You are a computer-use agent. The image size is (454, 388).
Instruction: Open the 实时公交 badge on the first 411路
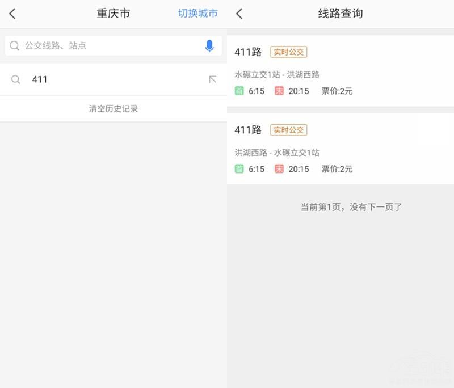tap(288, 52)
